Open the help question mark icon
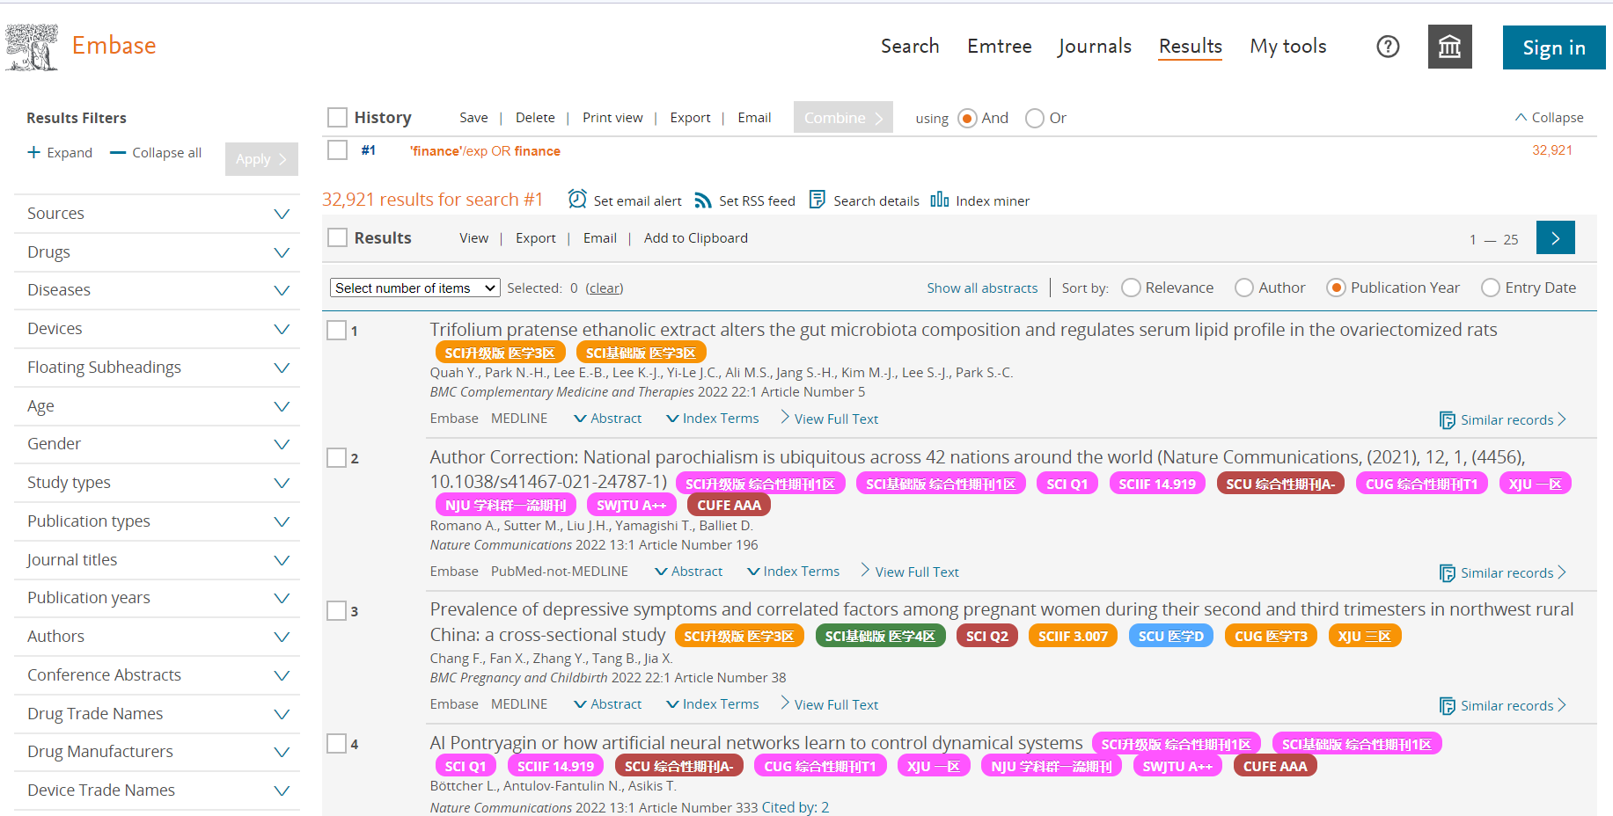The height and width of the screenshot is (816, 1613). [x=1388, y=47]
